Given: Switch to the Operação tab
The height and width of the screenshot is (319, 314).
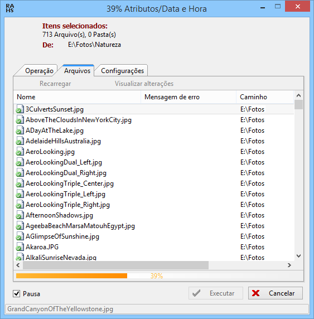Looking at the screenshot, I should click(x=39, y=71).
